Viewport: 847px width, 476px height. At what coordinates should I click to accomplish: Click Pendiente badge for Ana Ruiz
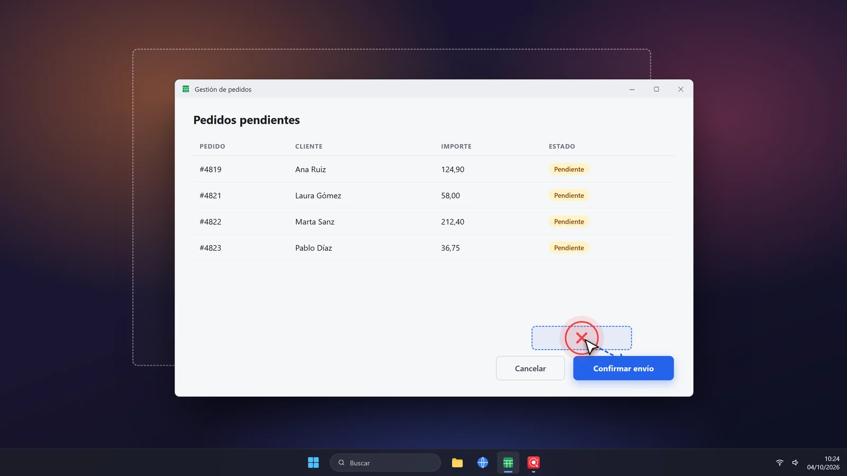(569, 169)
